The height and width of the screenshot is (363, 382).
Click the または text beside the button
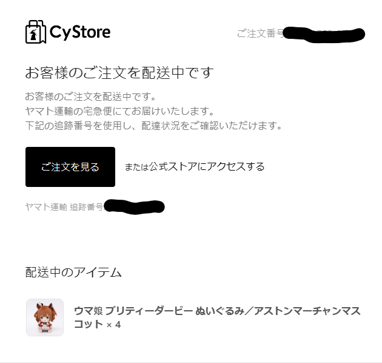pyautogui.click(x=136, y=167)
